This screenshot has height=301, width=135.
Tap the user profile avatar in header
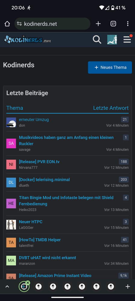point(112,40)
